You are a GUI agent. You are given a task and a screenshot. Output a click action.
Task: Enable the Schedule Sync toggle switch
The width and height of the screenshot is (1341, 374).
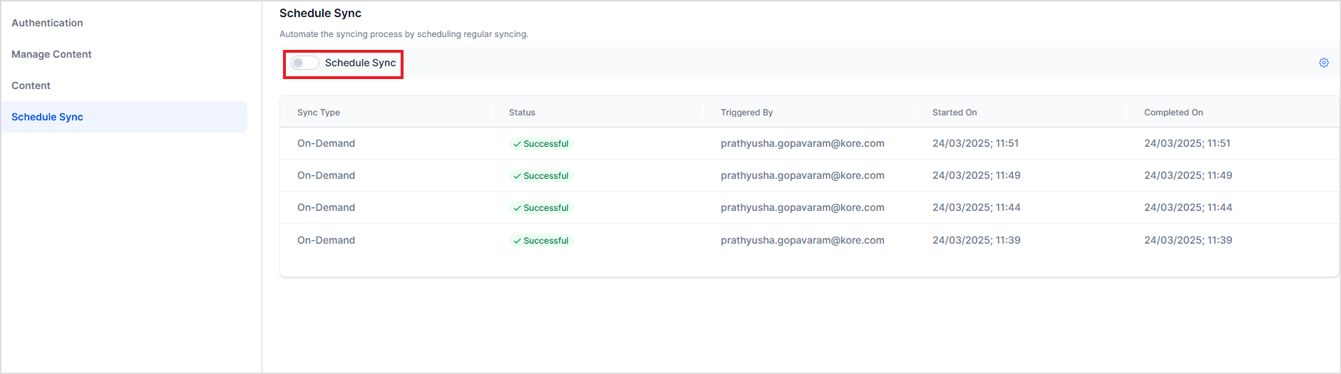pos(305,63)
